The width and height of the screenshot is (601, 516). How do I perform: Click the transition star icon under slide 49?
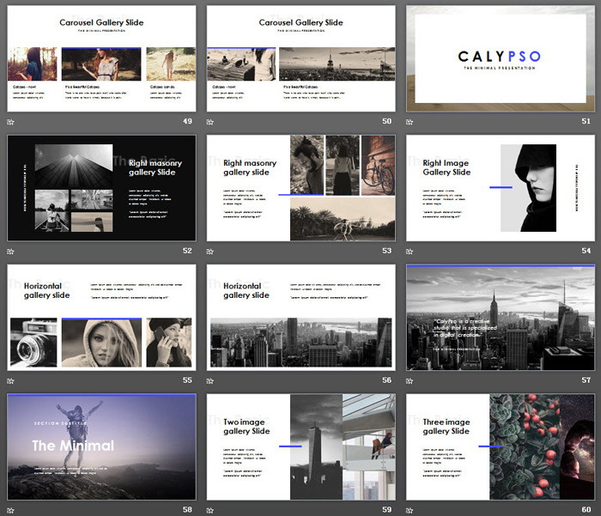[11, 122]
